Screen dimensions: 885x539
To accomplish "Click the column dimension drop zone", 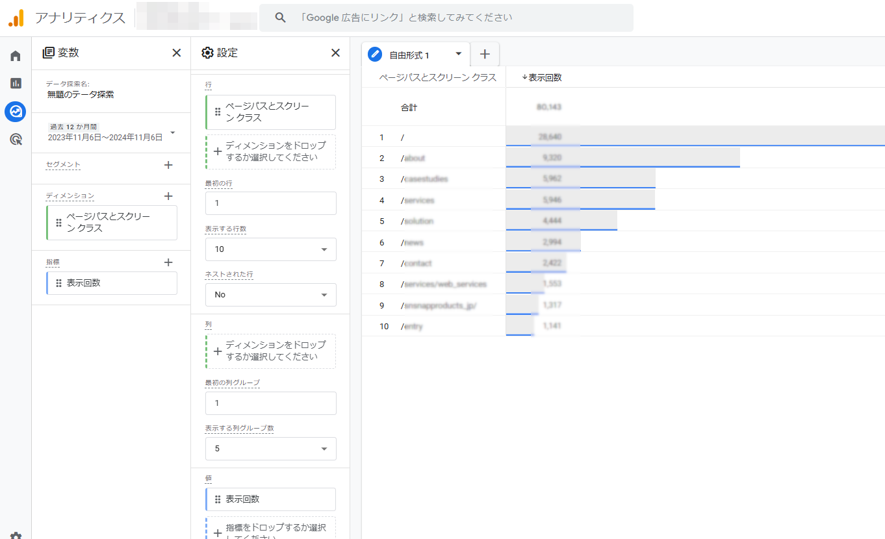I will tap(270, 351).
